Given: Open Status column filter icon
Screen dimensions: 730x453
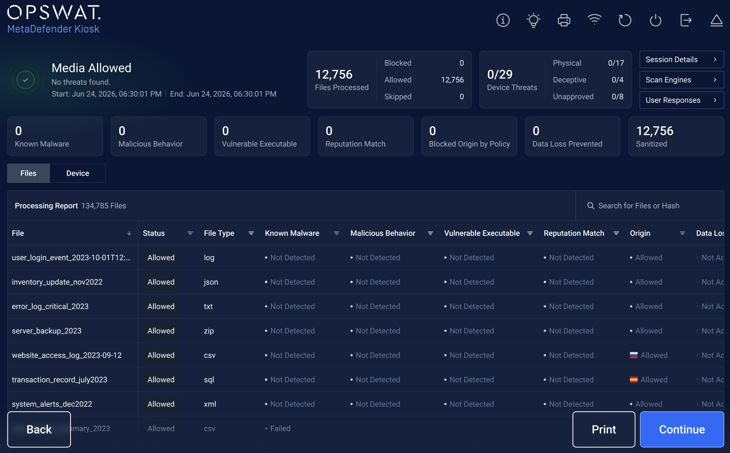Looking at the screenshot, I should (190, 233).
